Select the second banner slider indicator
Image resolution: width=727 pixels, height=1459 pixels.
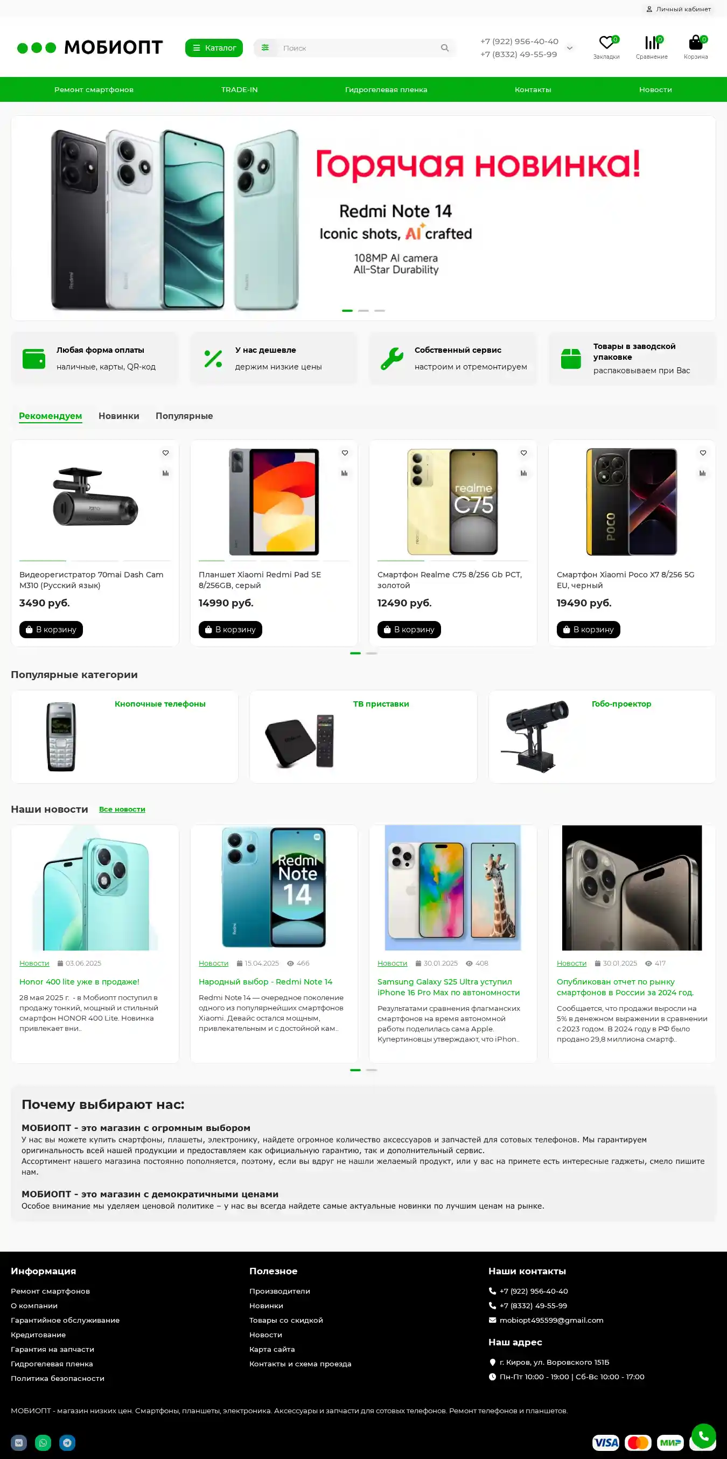[363, 310]
